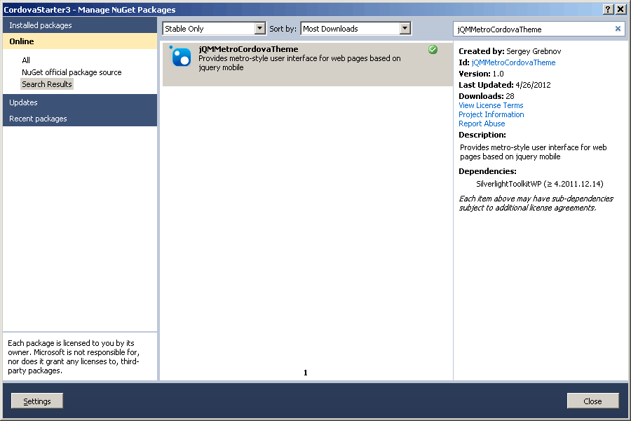The height and width of the screenshot is (421, 631).
Task: Open the Project Information link
Action: pyautogui.click(x=491, y=115)
